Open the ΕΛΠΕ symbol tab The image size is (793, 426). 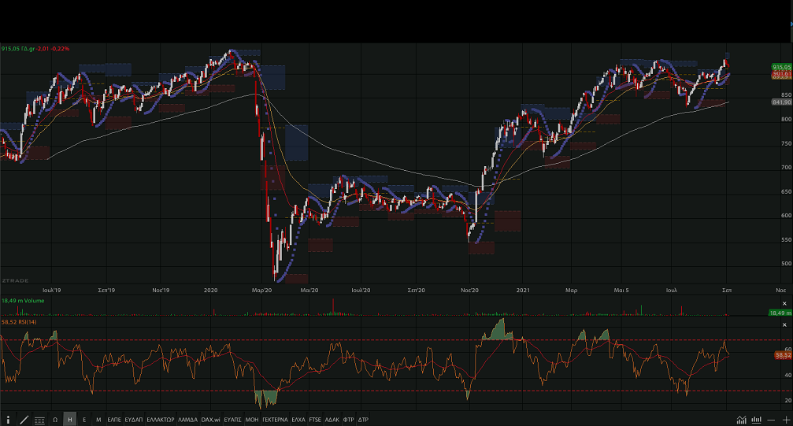[114, 420]
